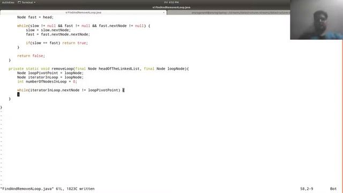
Task: Click the 'Bot' scroll position indicator
Action: click(333, 189)
